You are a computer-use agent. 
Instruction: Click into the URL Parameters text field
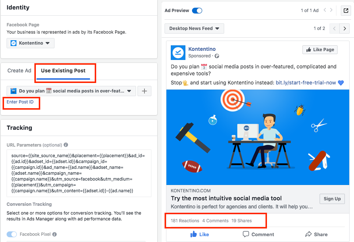[x=79, y=173]
